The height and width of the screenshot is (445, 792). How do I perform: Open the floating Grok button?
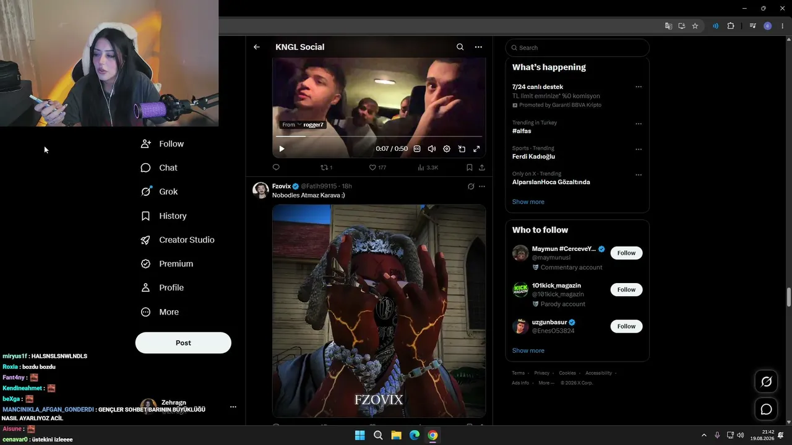click(766, 382)
